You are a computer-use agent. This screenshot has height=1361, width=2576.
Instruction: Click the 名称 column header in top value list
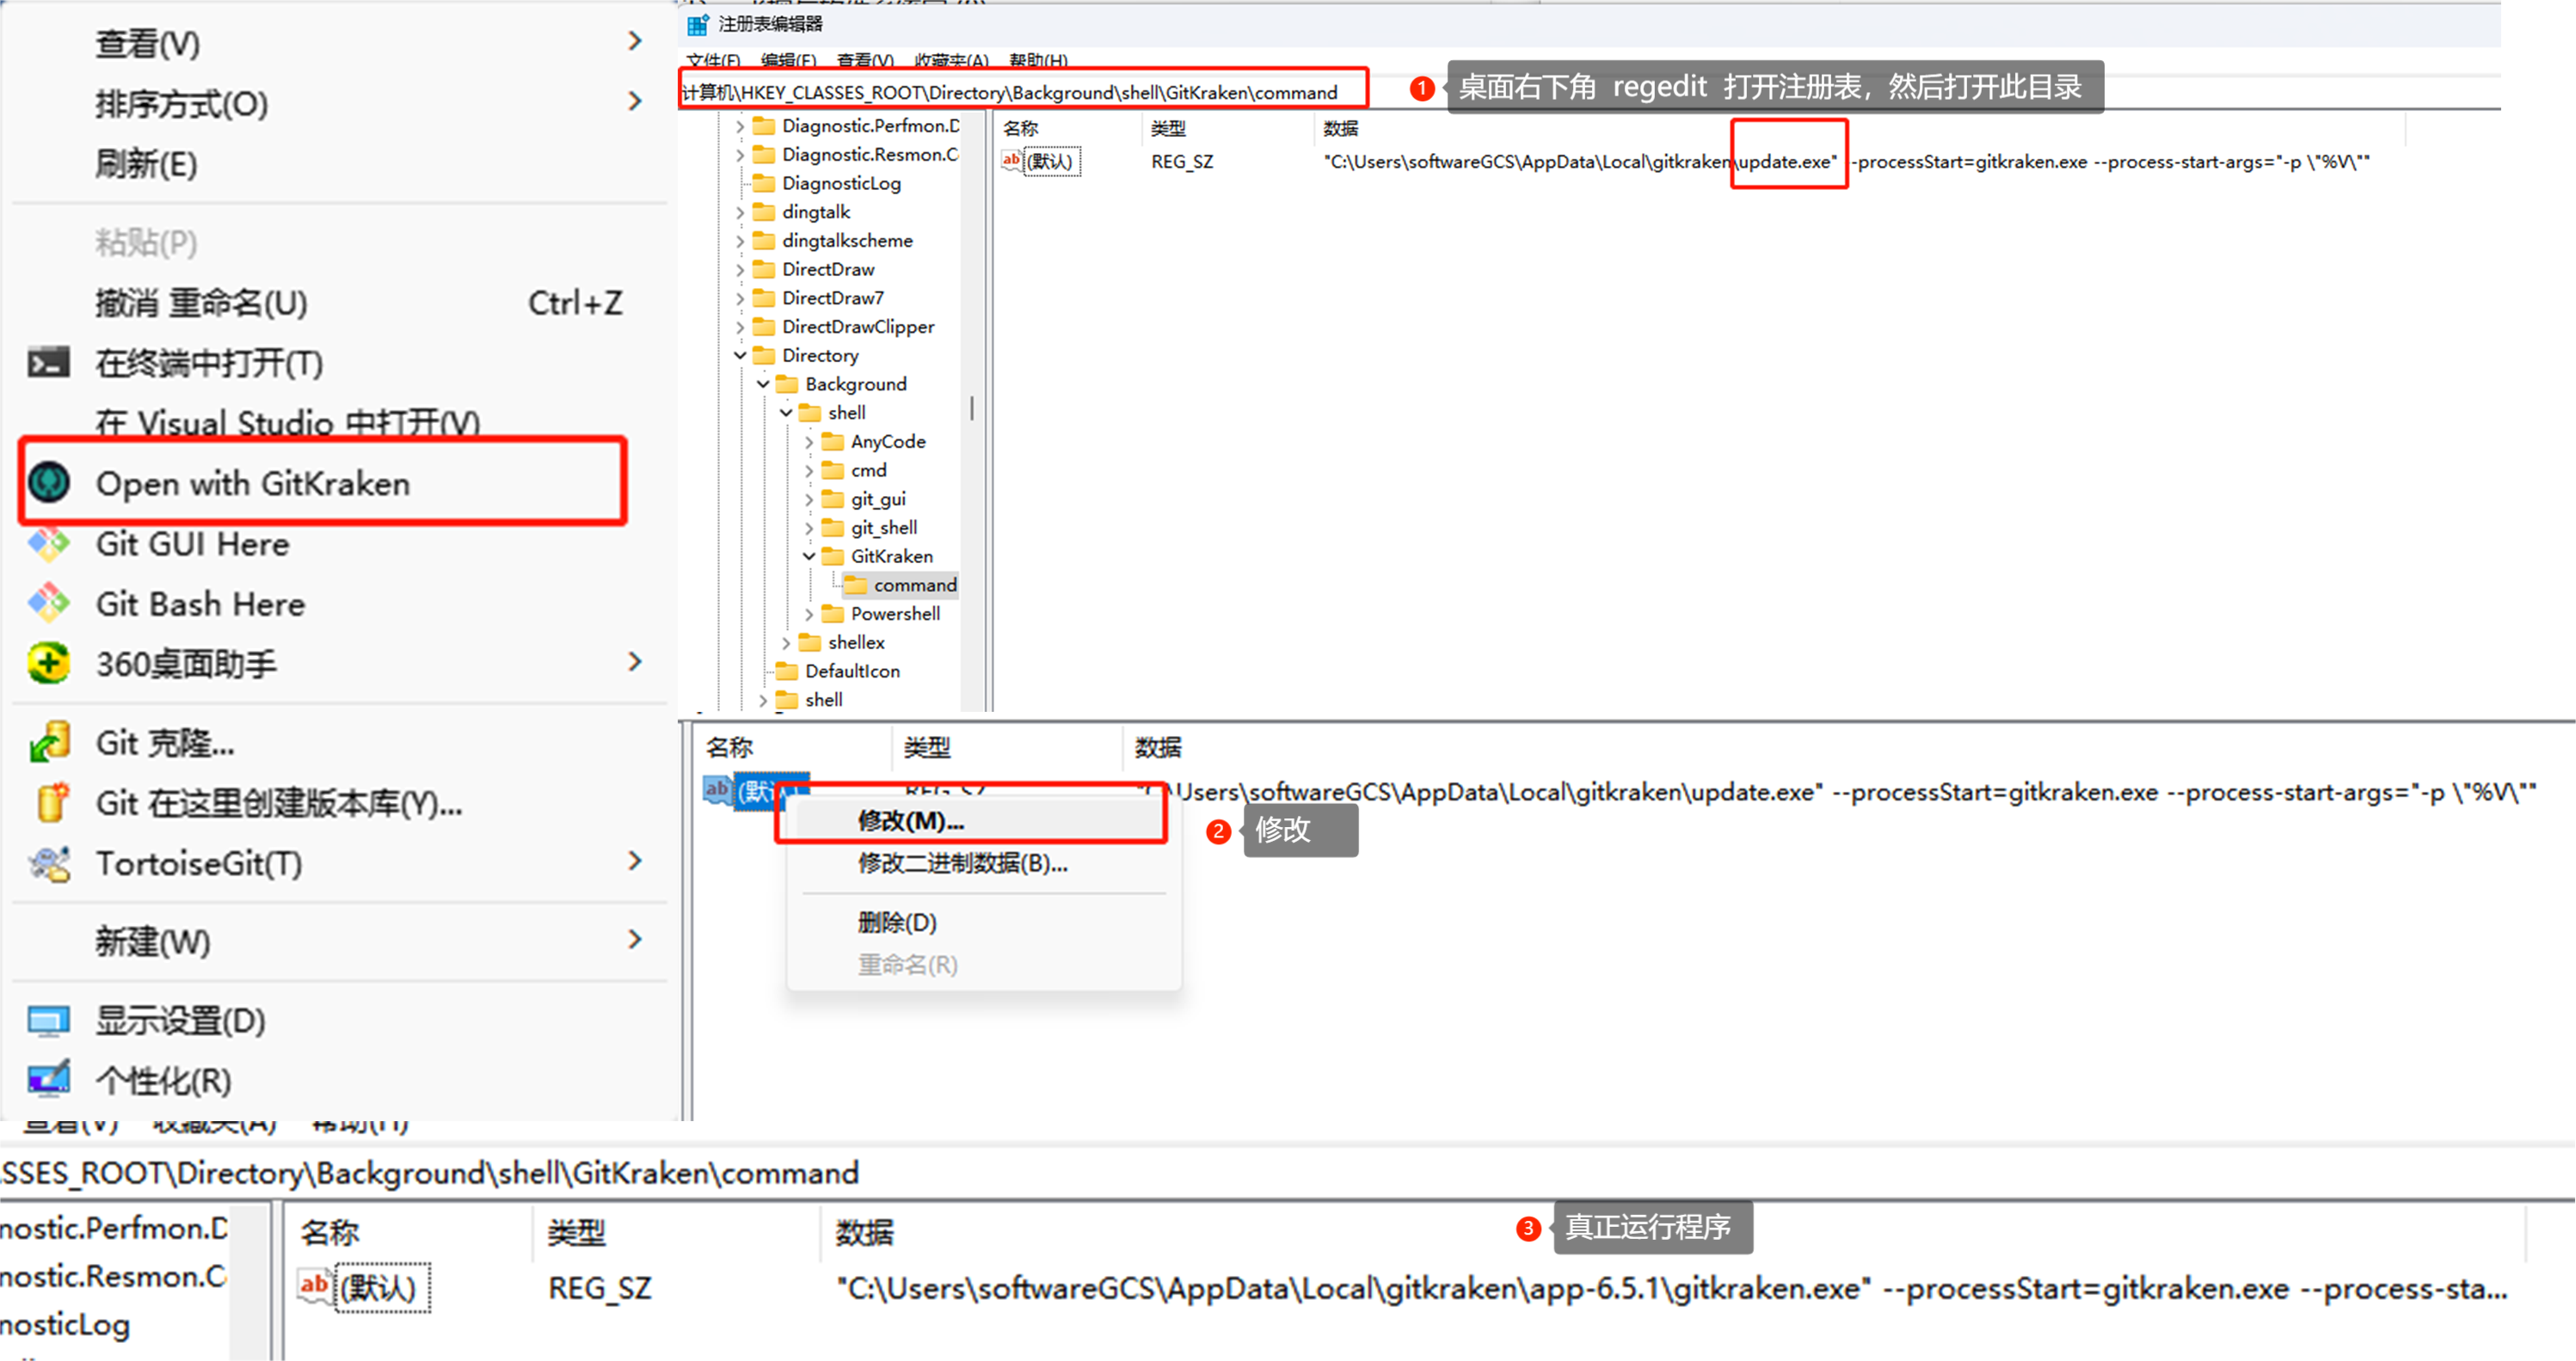click(1021, 128)
